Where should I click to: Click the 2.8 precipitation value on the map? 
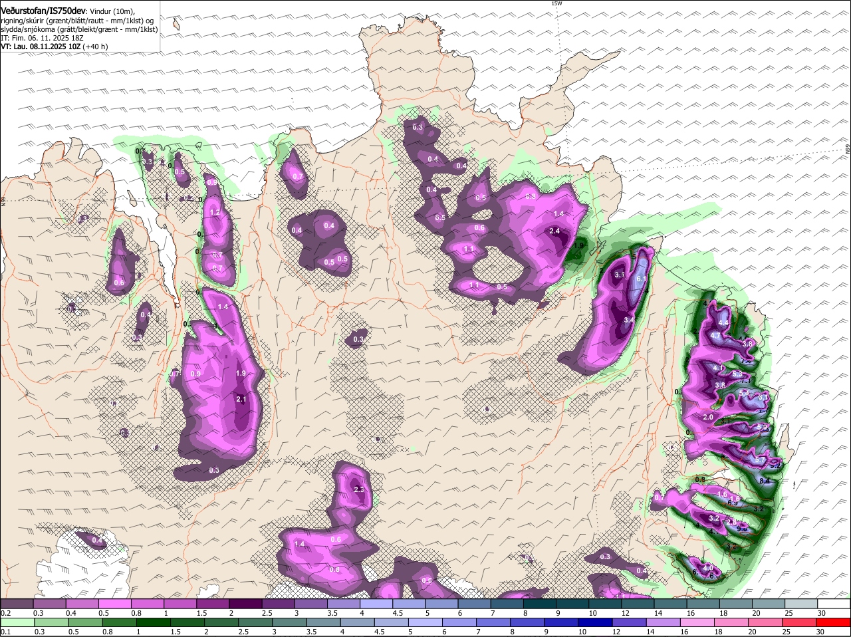731,522
